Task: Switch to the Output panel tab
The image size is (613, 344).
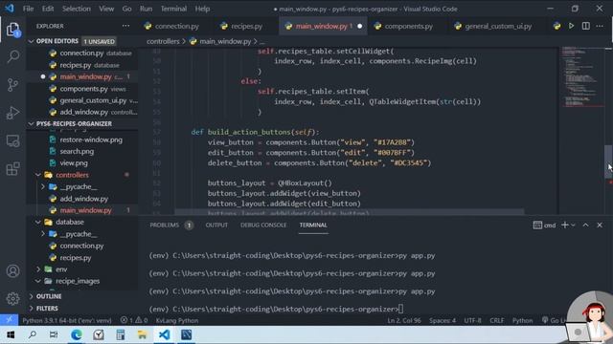Action: click(x=216, y=226)
